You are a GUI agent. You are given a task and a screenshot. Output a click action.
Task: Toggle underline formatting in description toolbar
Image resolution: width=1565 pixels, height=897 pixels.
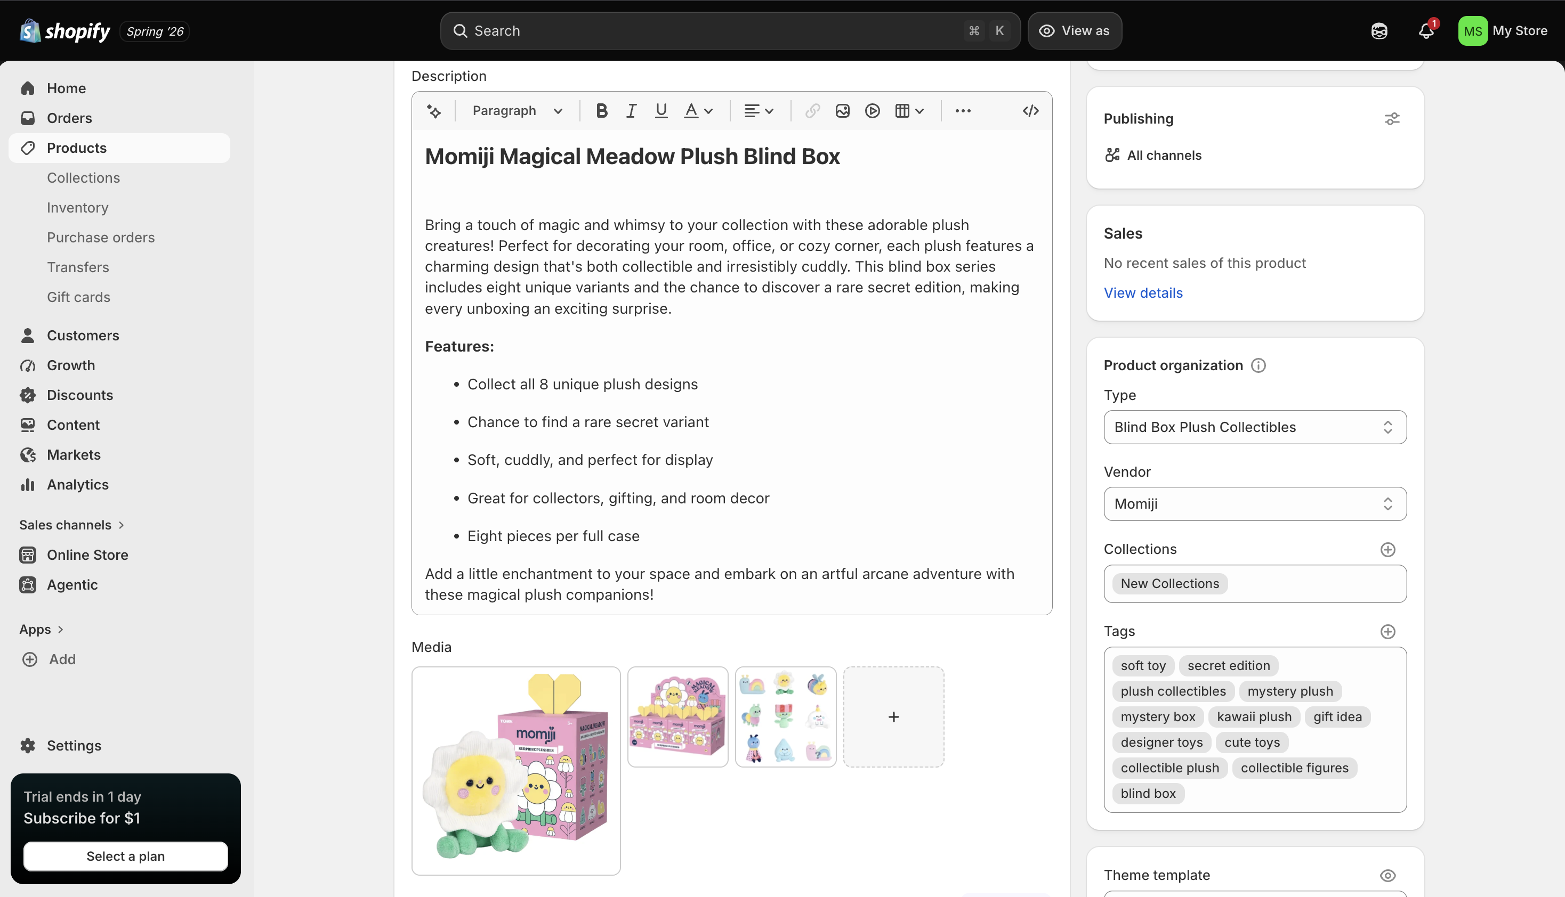662,111
